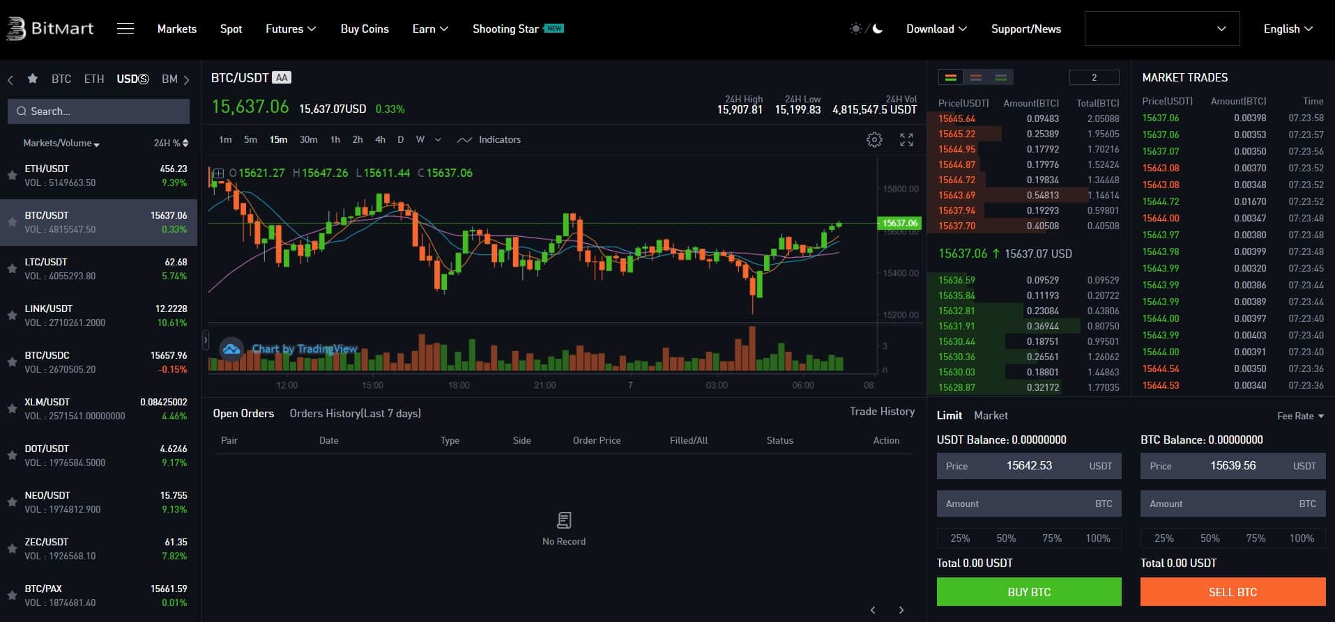The height and width of the screenshot is (622, 1335).
Task: Set sell amount to 100%
Action: (x=1302, y=538)
